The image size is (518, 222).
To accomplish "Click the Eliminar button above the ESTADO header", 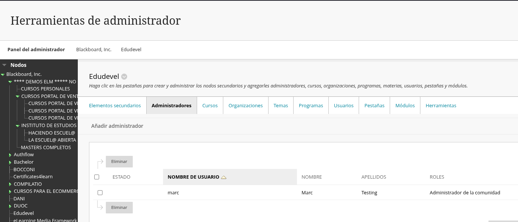I will [x=119, y=161].
